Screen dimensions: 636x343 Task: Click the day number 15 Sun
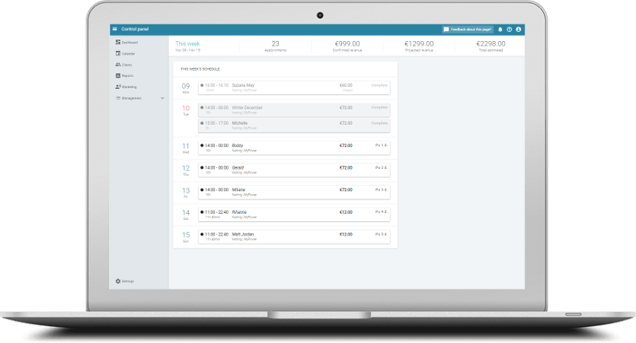point(186,237)
